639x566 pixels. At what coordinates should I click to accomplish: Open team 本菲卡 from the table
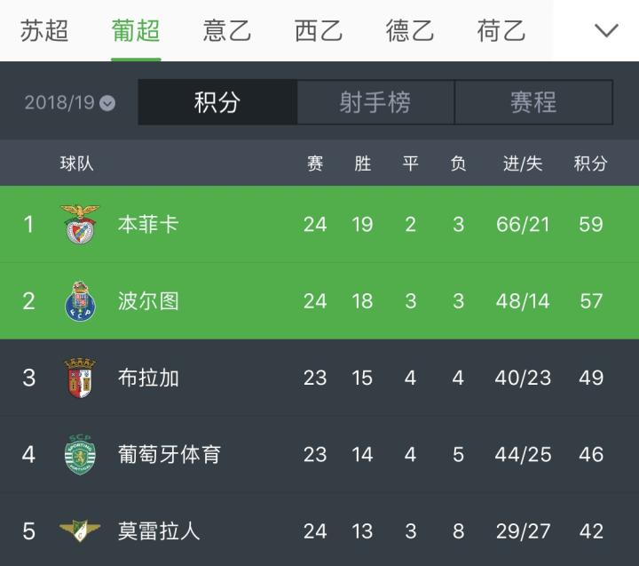pyautogui.click(x=148, y=224)
